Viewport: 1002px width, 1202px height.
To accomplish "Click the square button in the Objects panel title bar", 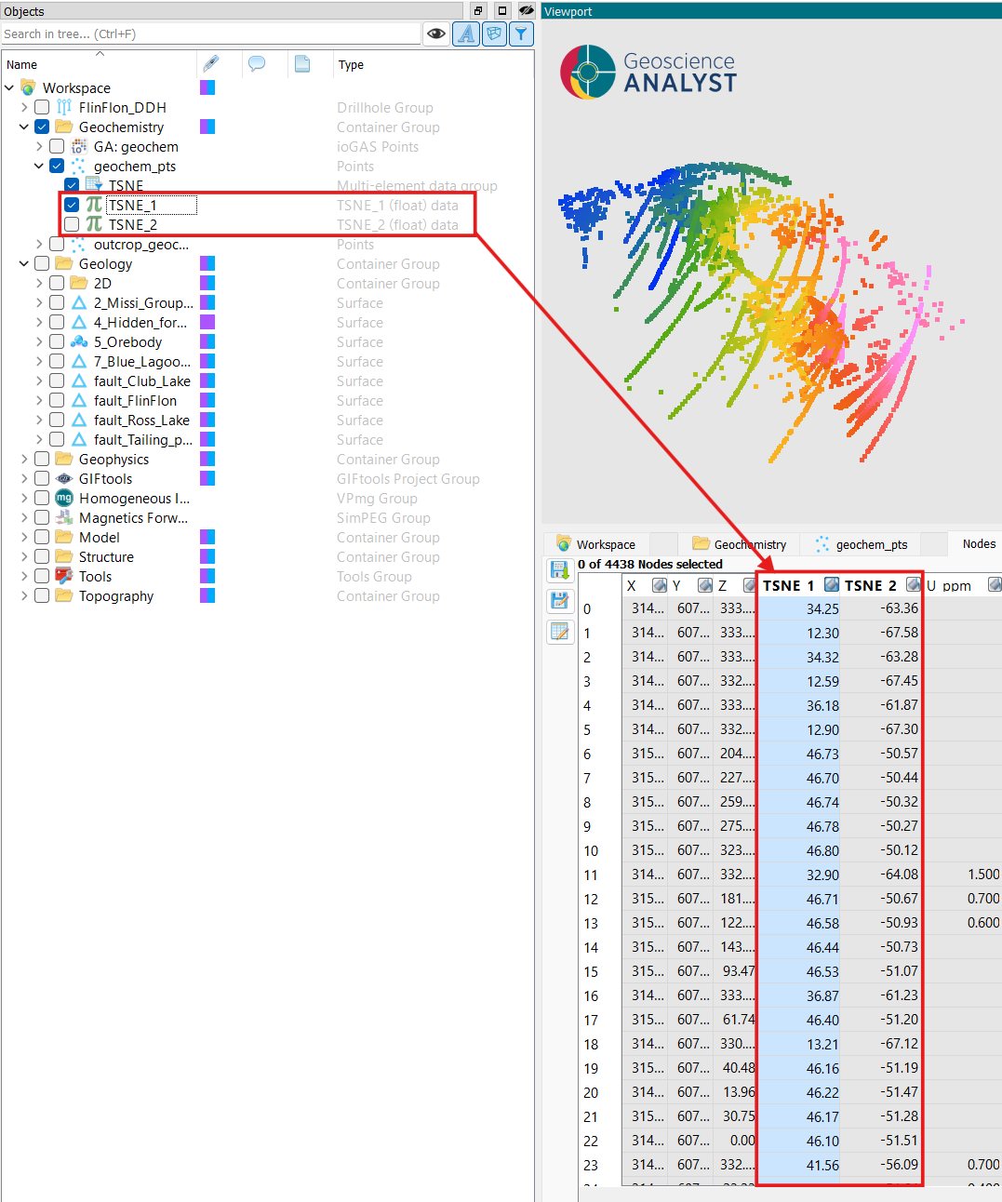I will click(502, 11).
